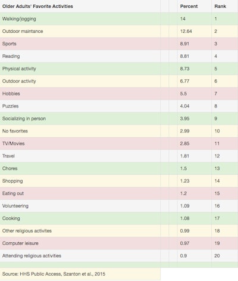
Task: Select the Rank column header
Action: (220, 7)
